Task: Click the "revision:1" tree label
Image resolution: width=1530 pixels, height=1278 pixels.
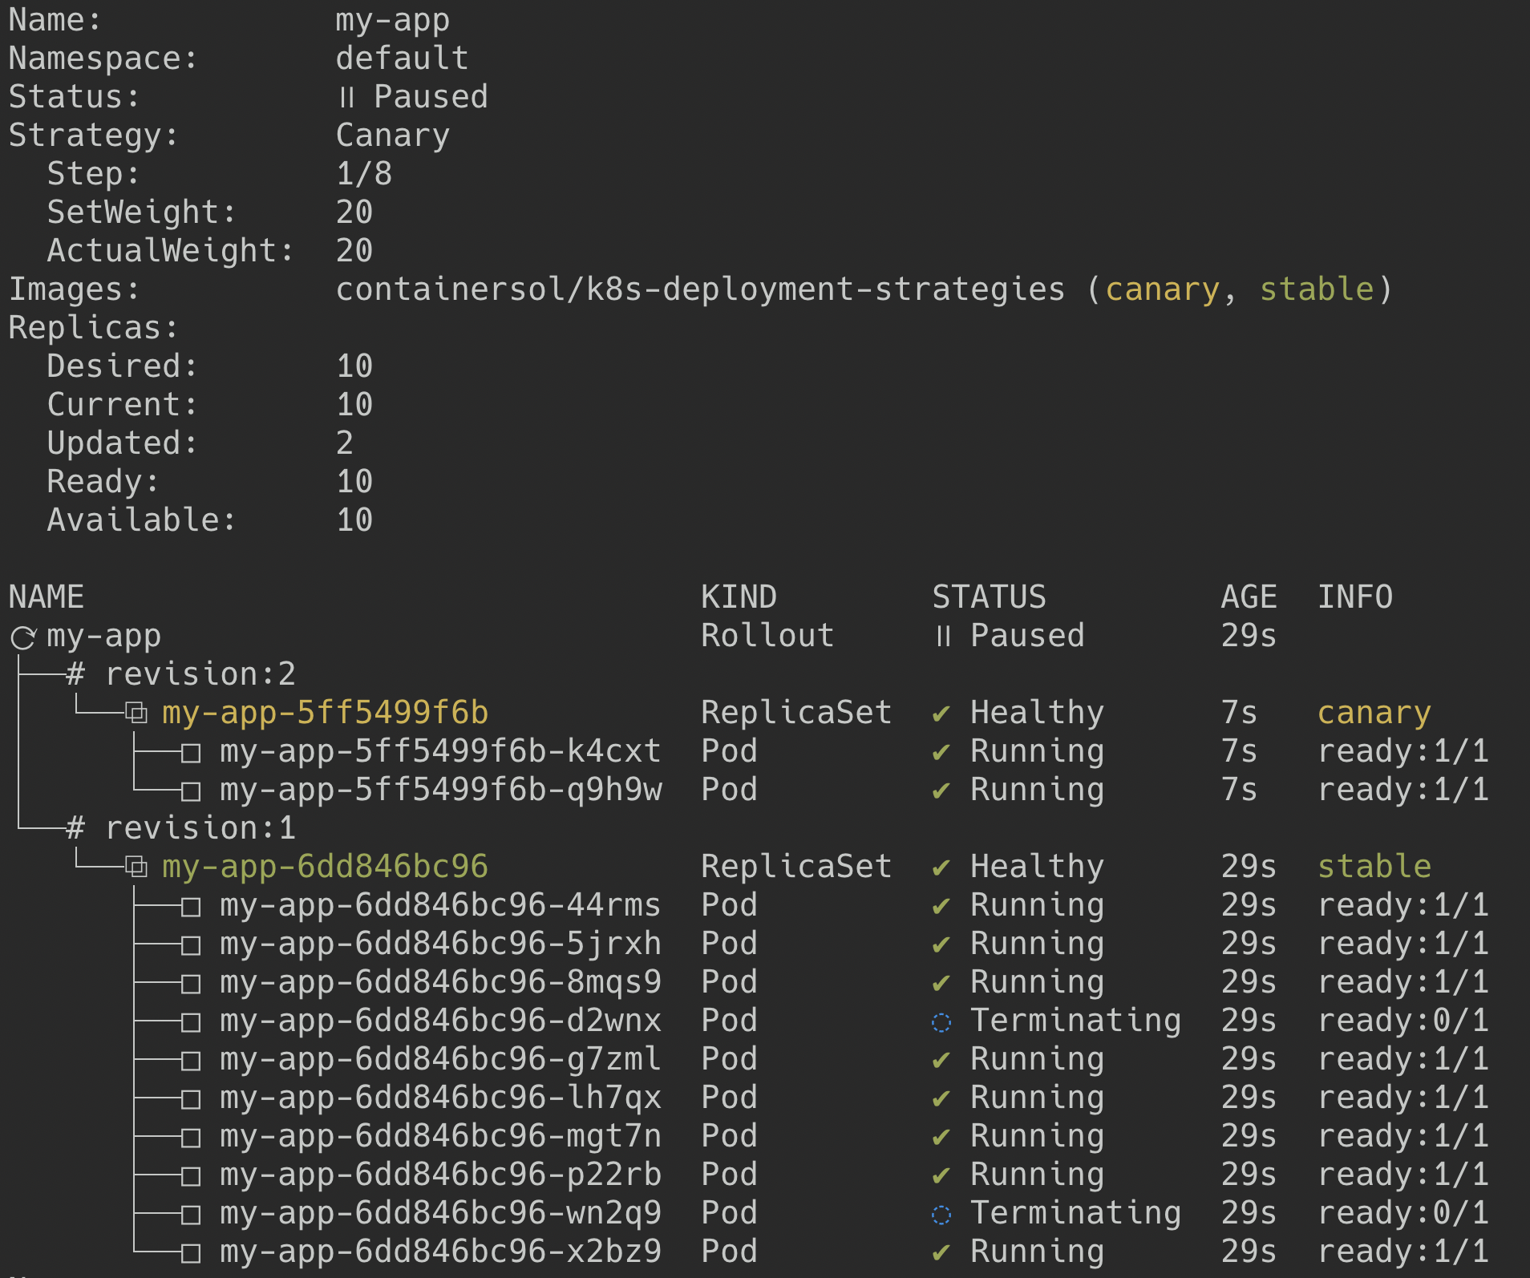Action: pos(200,827)
